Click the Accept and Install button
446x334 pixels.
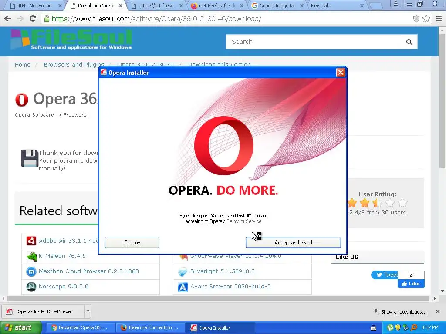[x=293, y=243]
